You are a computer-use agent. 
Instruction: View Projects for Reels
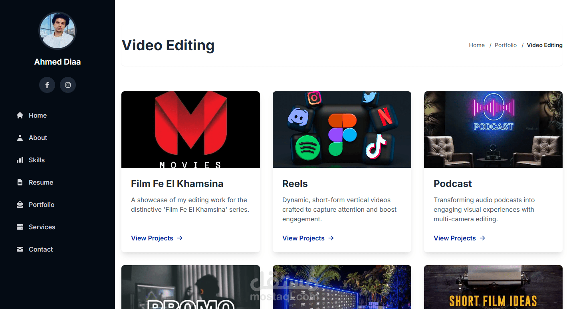[x=308, y=238]
